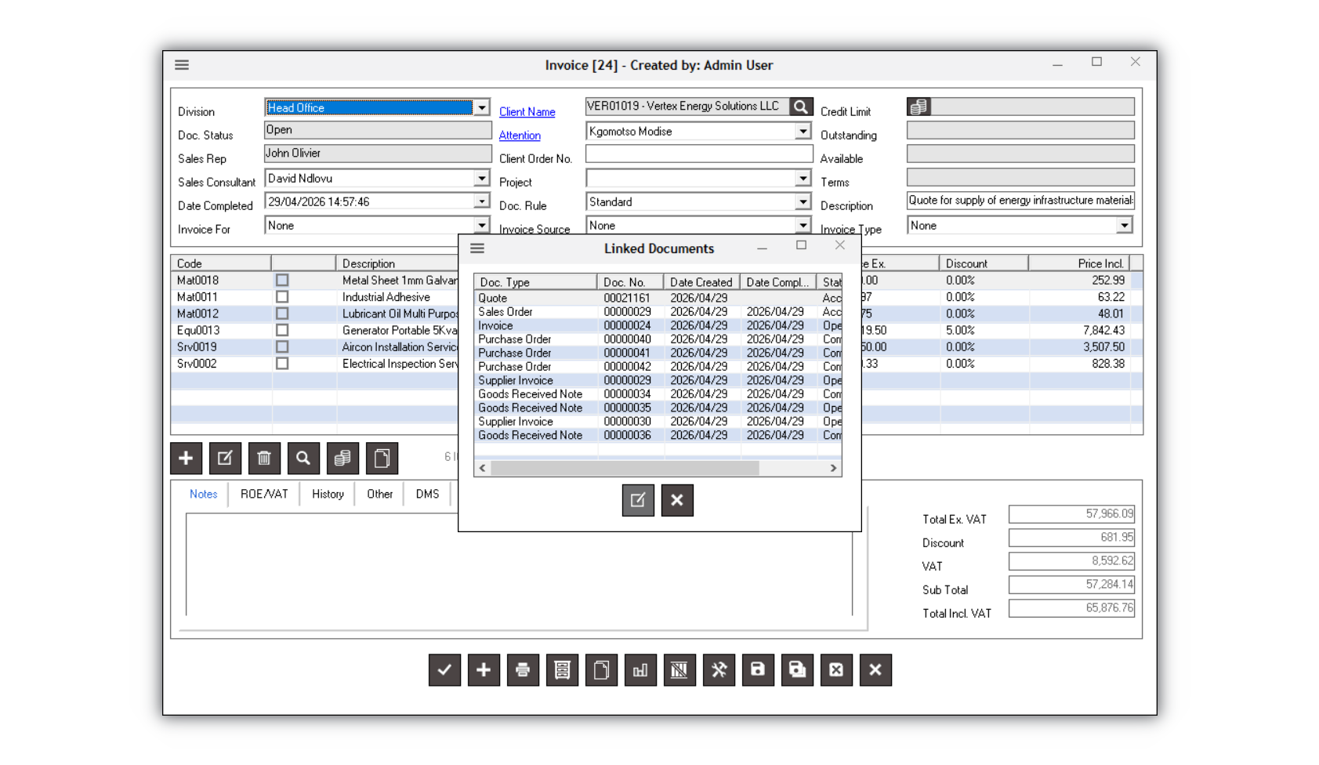This screenshot has height=765, width=1319.
Task: Open the Invoice Source dropdown
Action: pos(803,226)
